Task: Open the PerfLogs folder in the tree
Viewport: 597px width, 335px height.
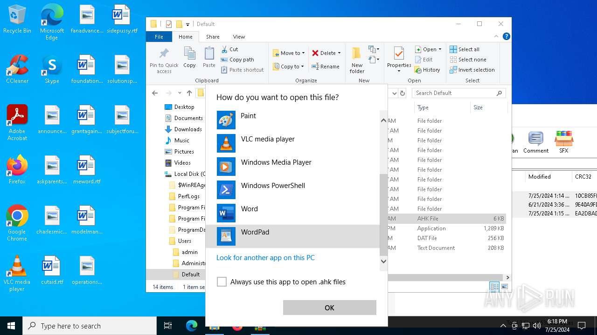Action: 184,196
